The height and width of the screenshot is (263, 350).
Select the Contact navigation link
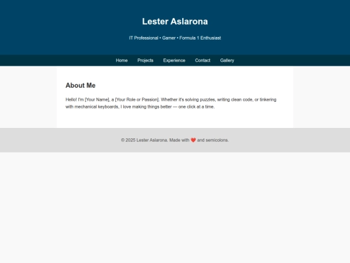[203, 60]
